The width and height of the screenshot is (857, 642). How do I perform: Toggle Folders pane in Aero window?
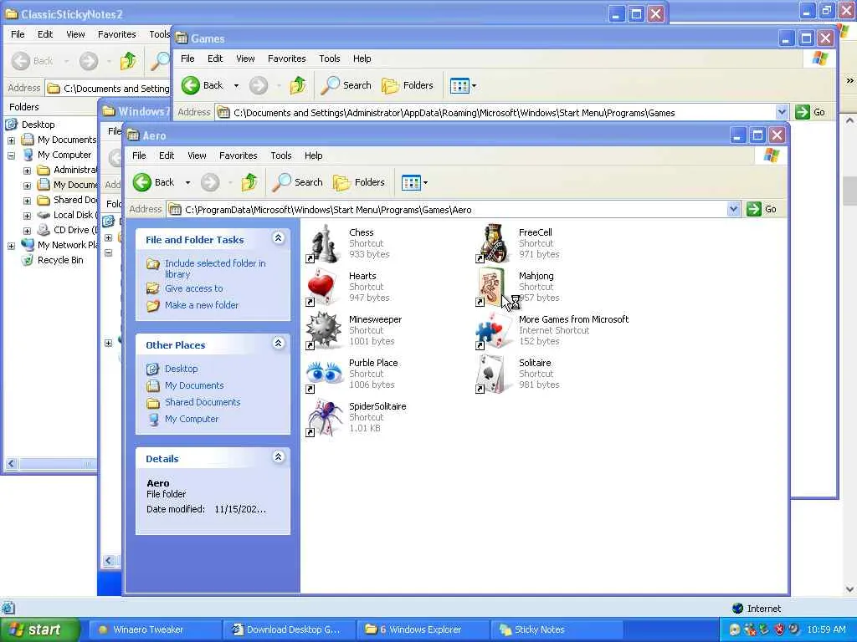tap(359, 182)
